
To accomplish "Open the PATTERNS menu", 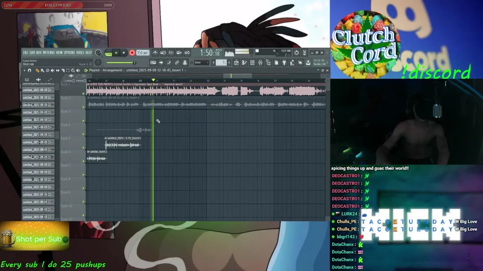I will coord(49,53).
